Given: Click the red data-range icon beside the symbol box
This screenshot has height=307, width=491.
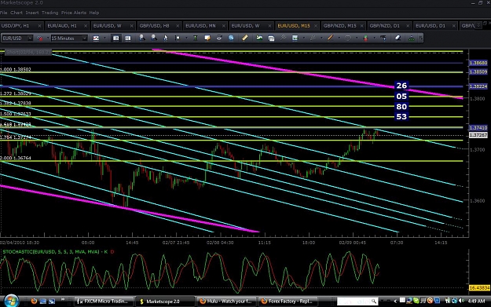Looking at the screenshot, I should tap(40, 38).
